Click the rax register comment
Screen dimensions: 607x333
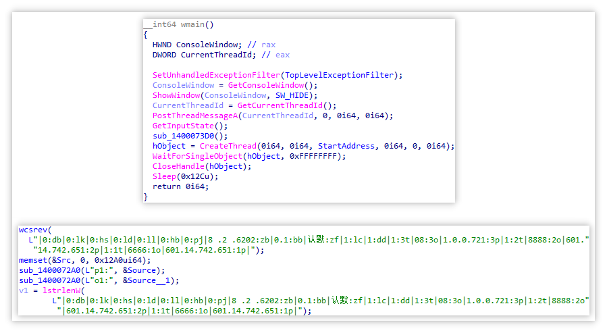pos(268,45)
